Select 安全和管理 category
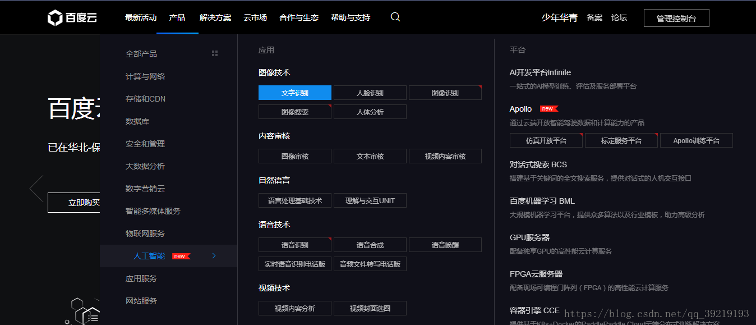 pos(145,144)
